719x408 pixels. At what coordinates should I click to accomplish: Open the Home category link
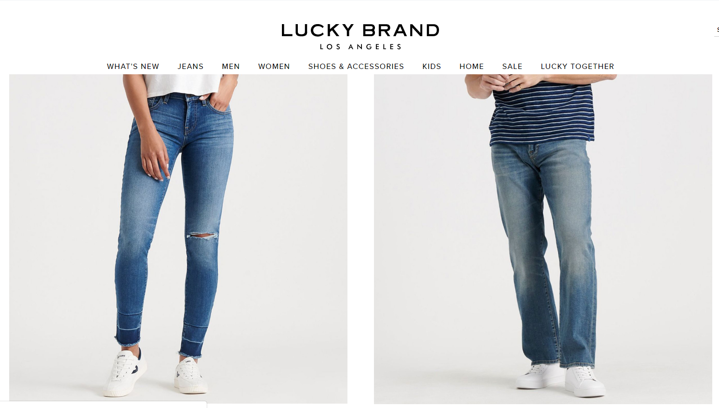[x=472, y=67]
